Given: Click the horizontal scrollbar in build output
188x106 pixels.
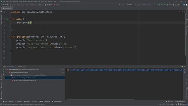Looking at the screenshot, I should [100, 100].
